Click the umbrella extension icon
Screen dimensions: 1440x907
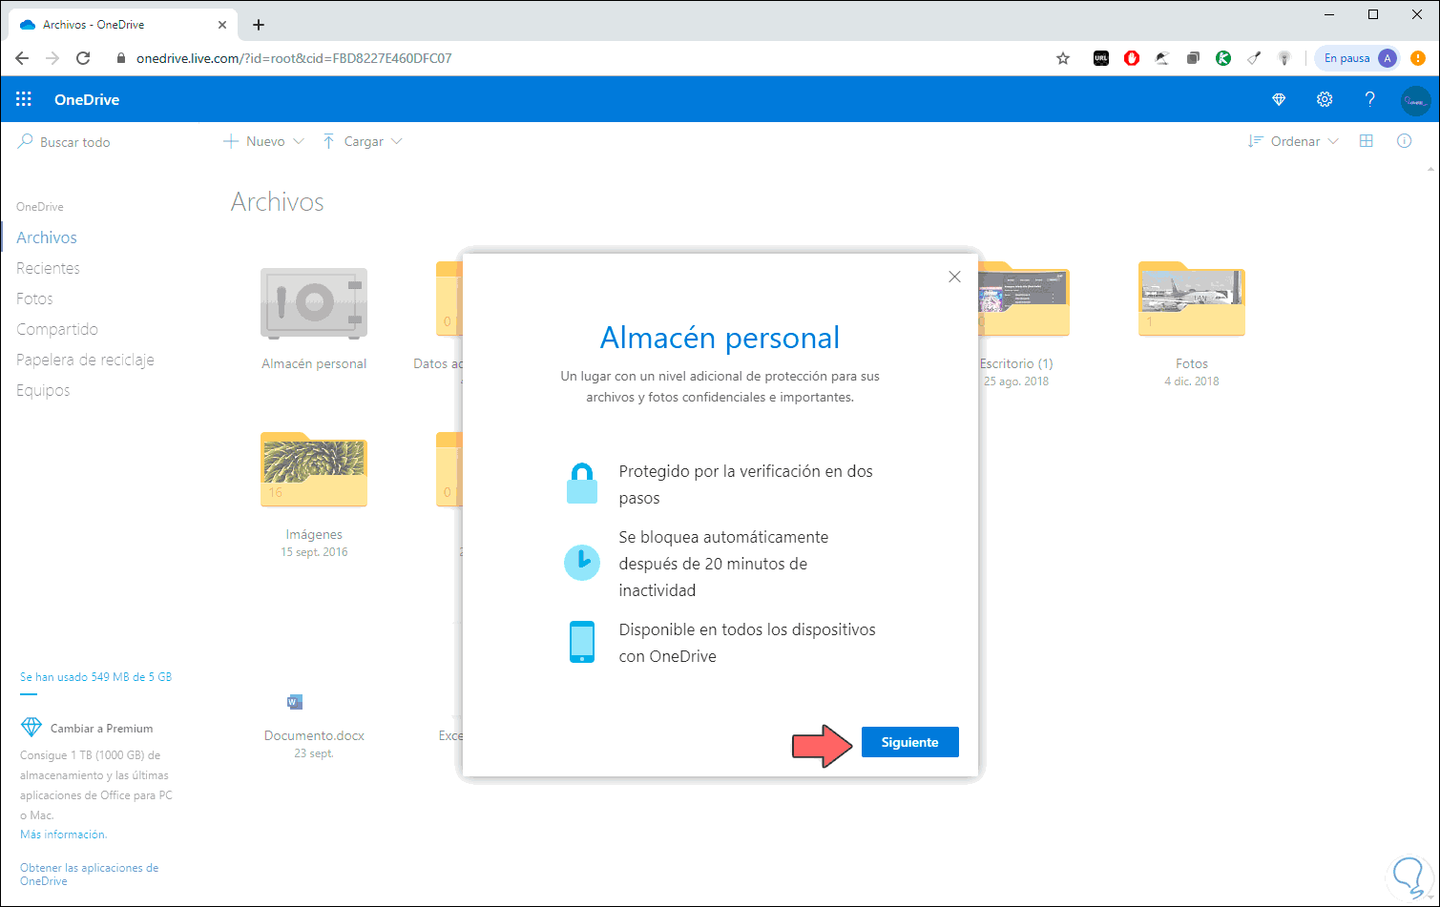tap(1161, 58)
